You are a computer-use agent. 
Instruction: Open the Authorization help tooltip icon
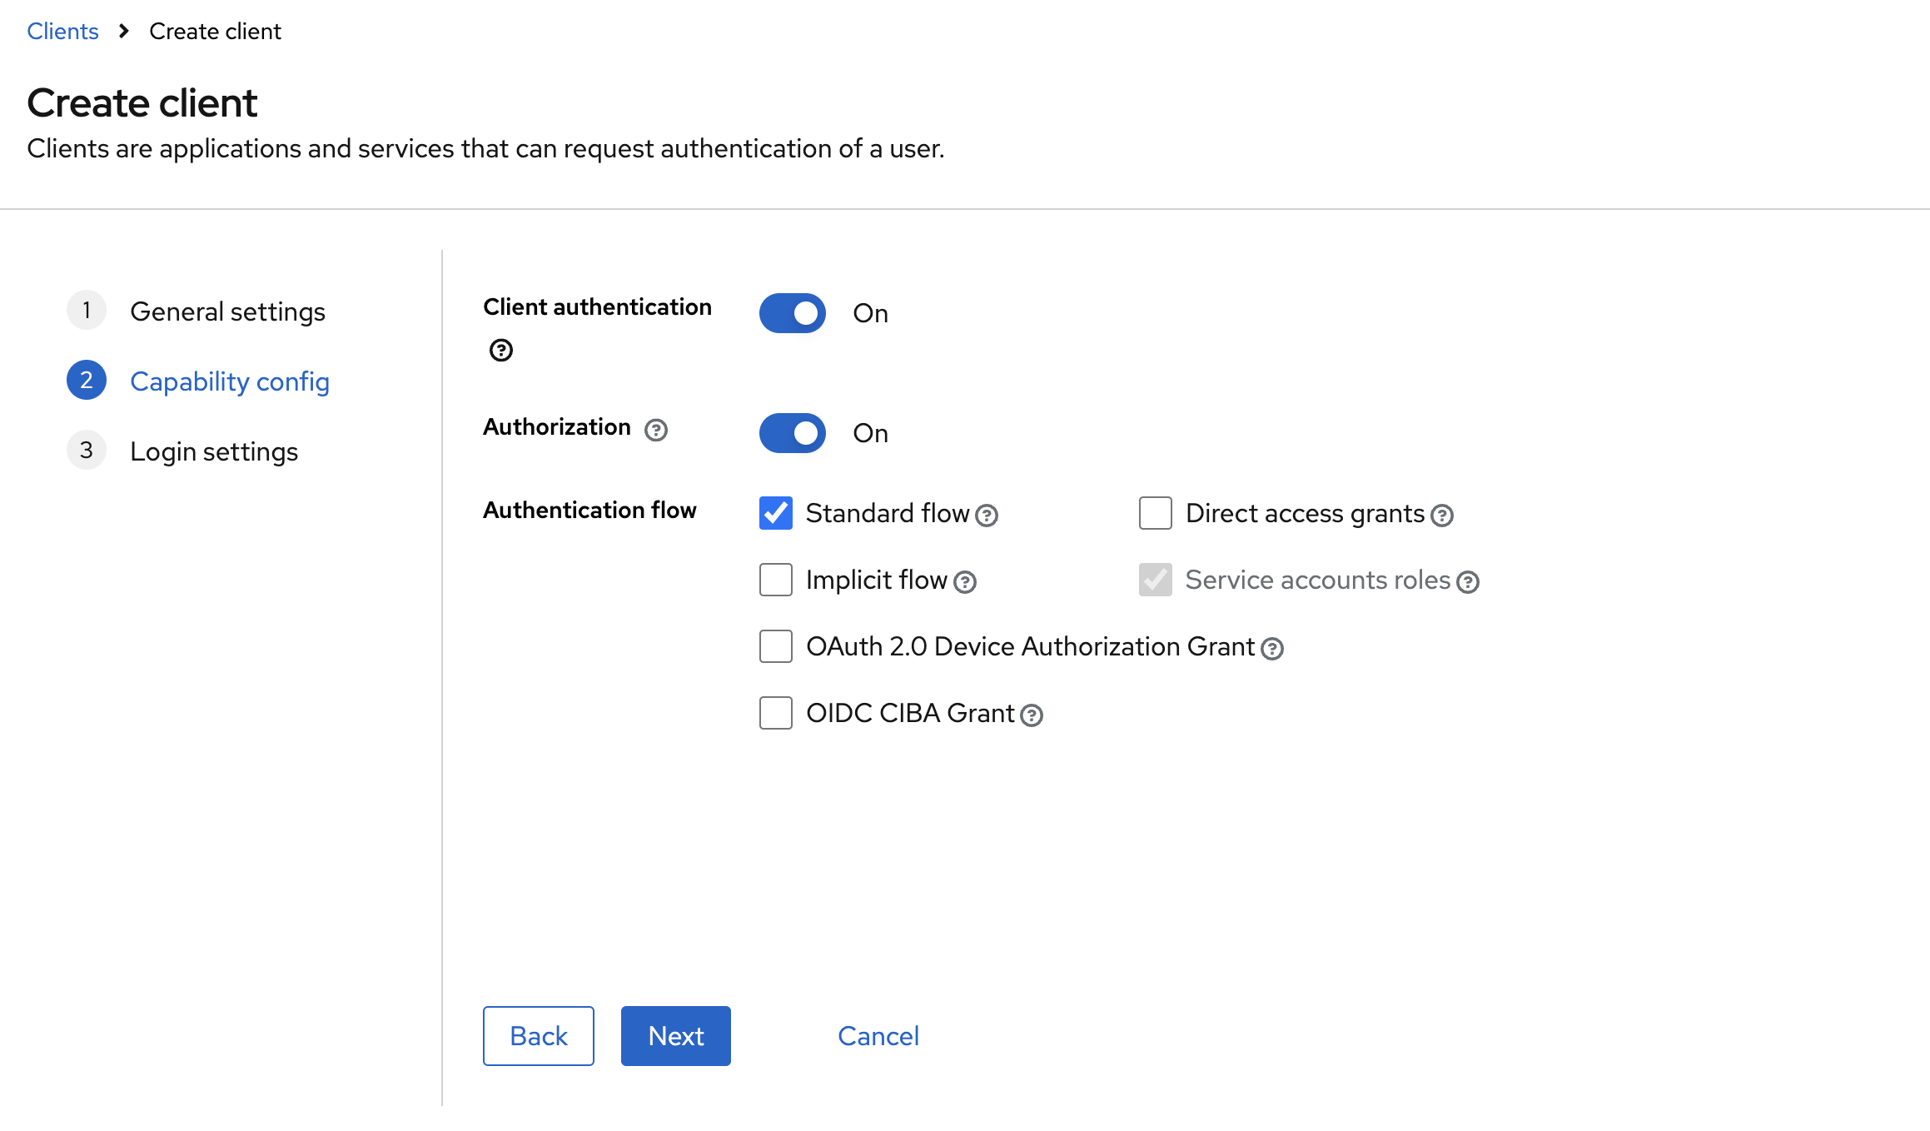[x=656, y=430]
